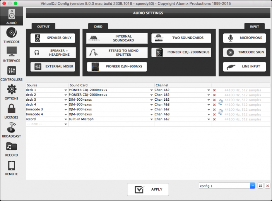
Task: Click the green macOS zoom window button
Action: pos(15,3)
